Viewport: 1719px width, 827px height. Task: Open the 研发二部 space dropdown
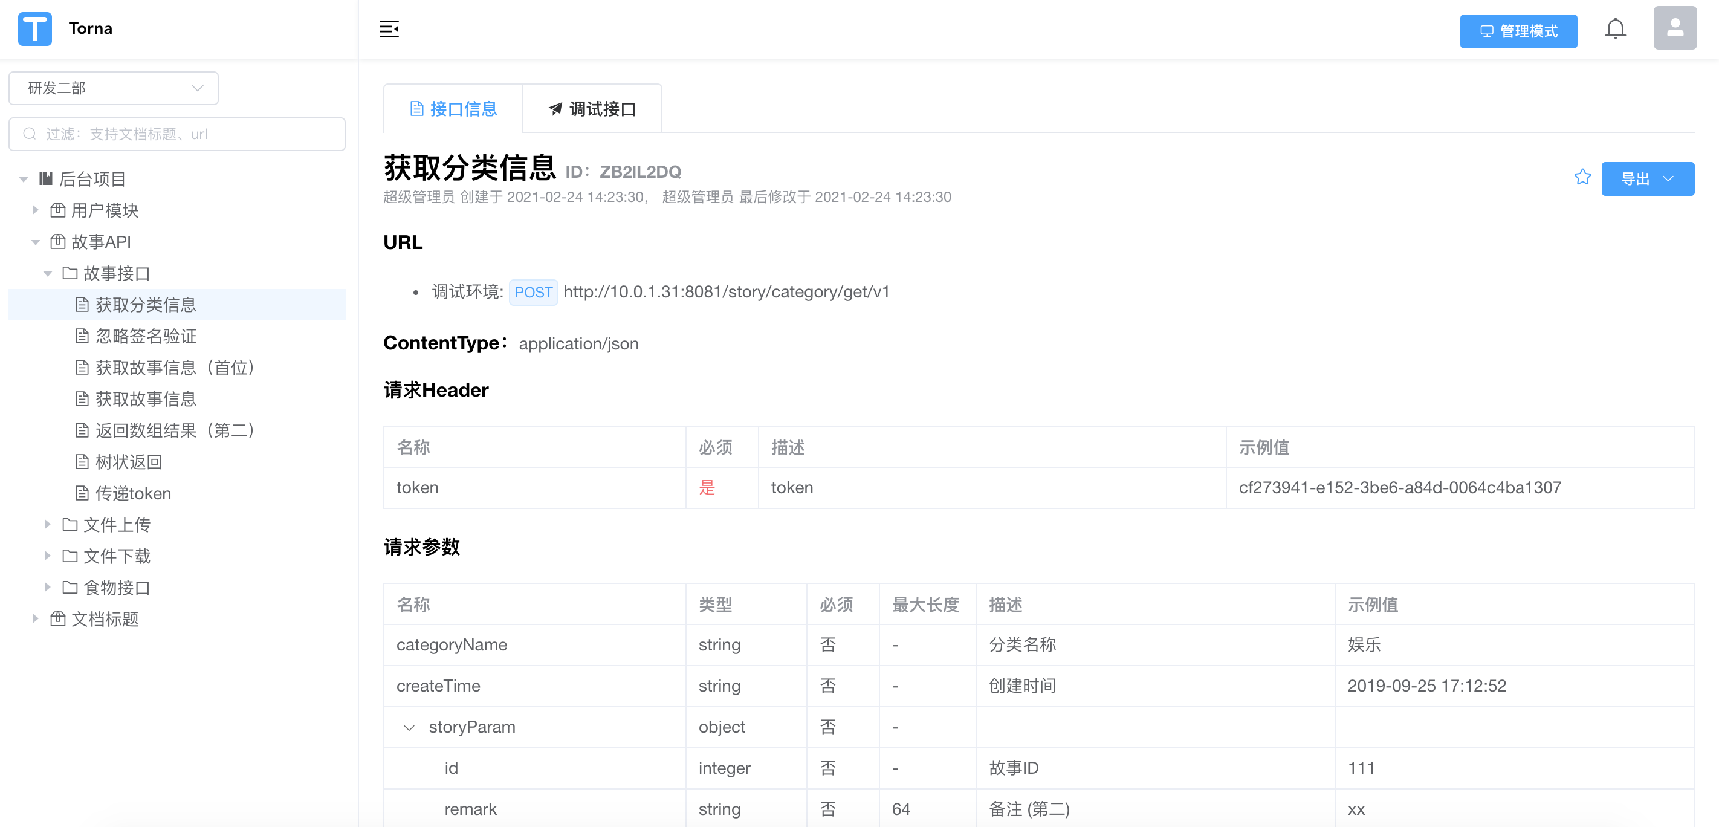pos(114,88)
